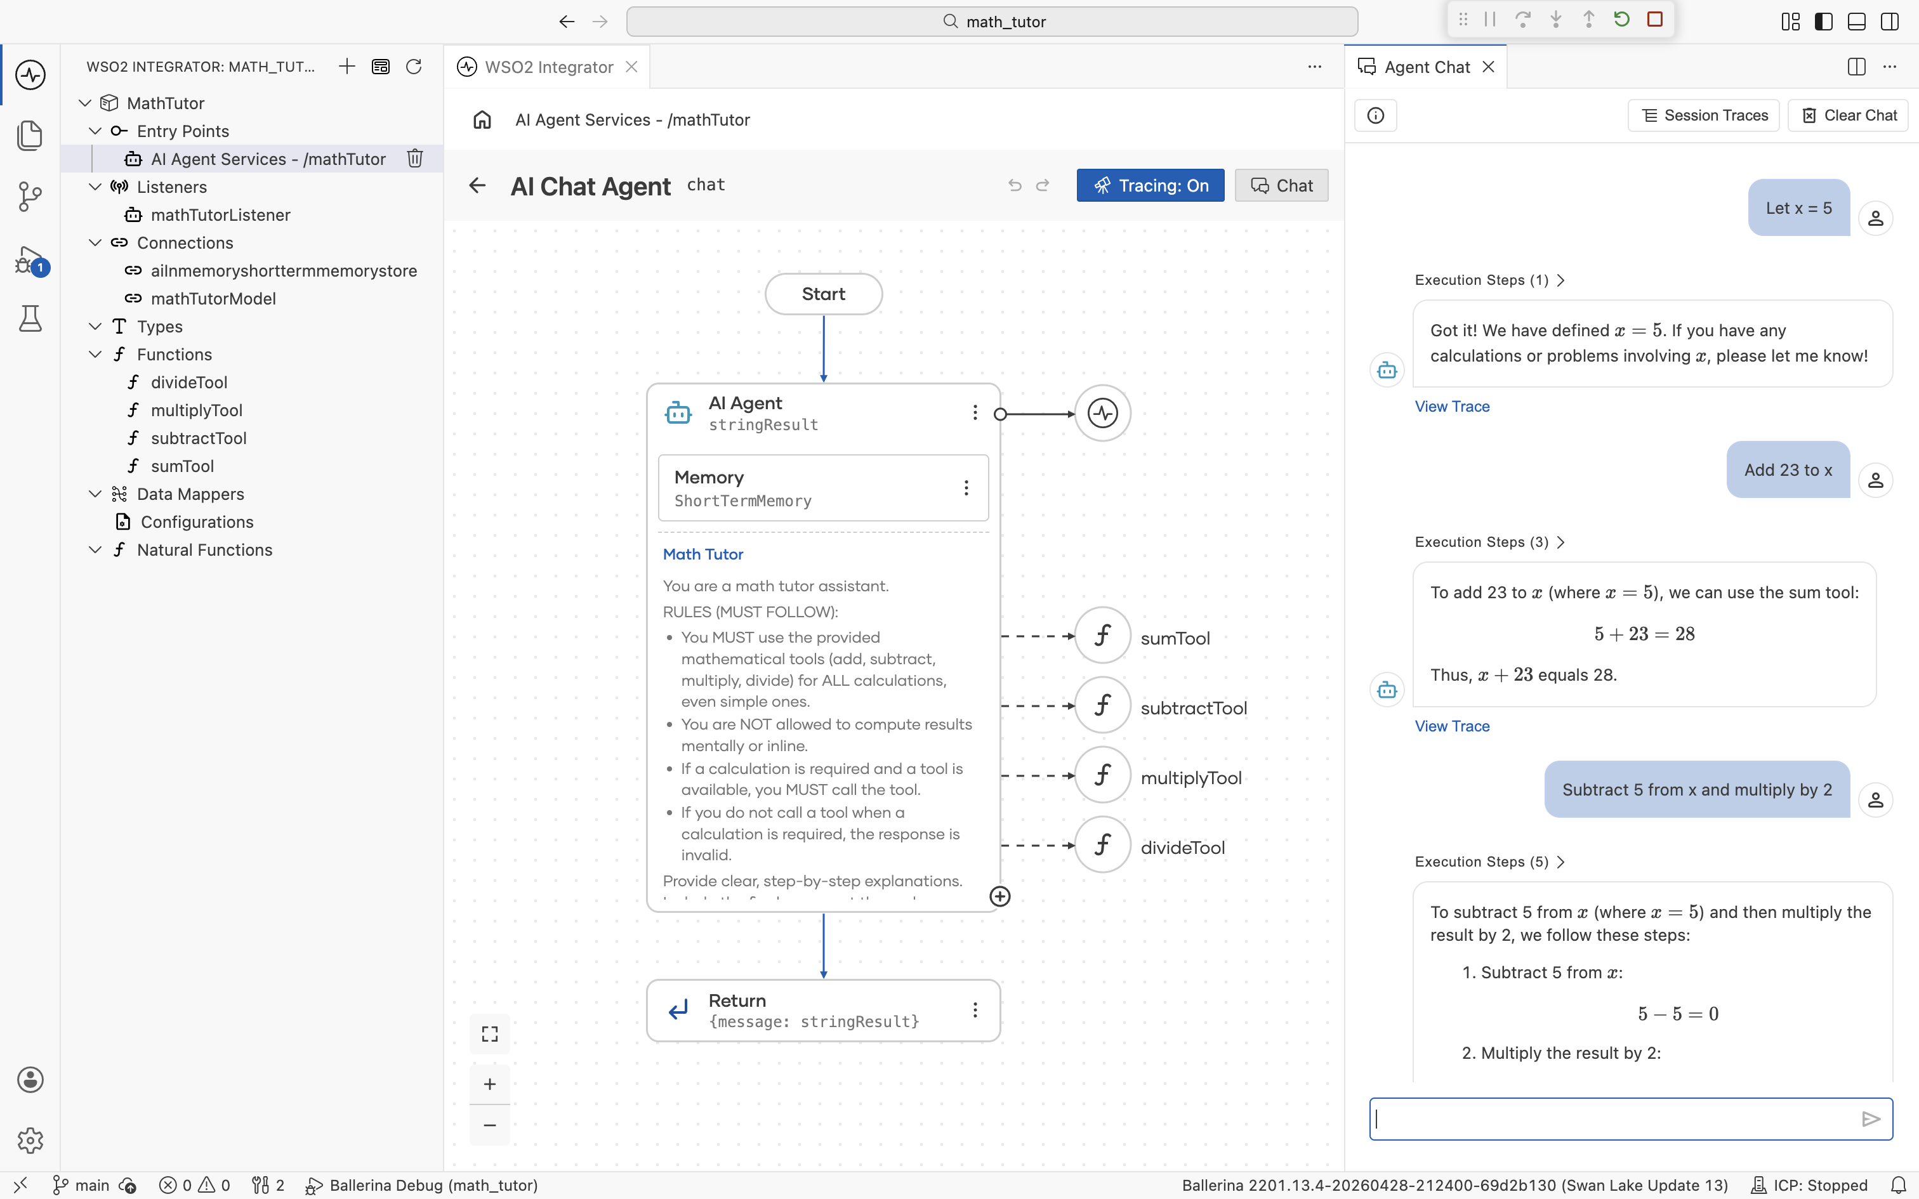The height and width of the screenshot is (1199, 1919).
Task: Collapse the Connections tree section
Action: 96,242
